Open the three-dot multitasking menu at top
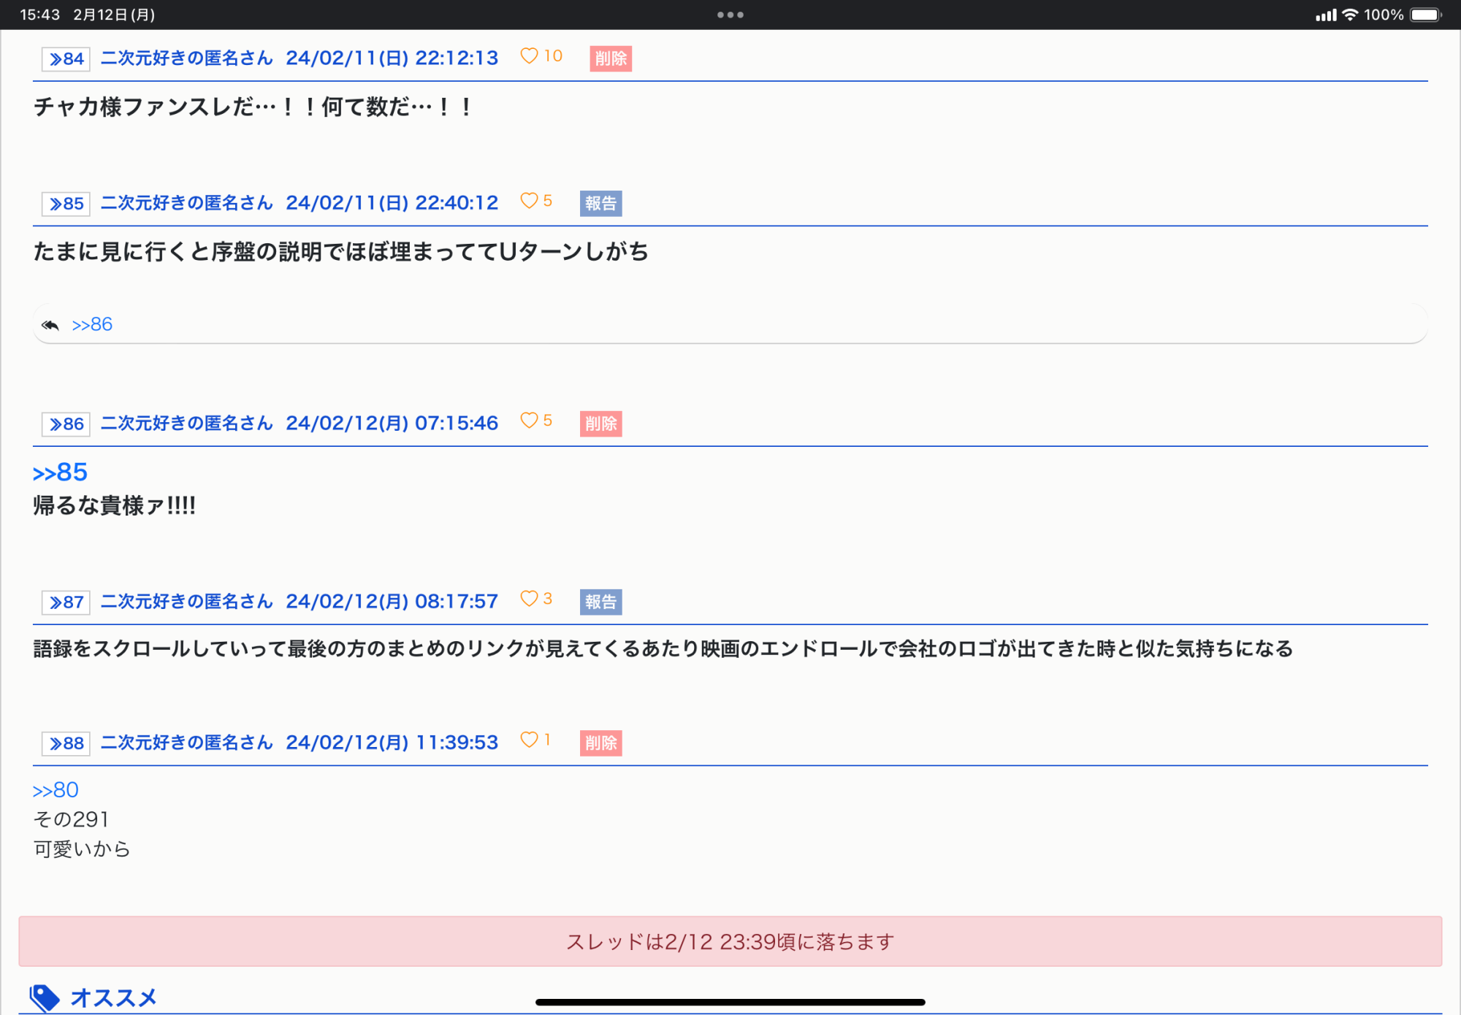The image size is (1461, 1015). [x=730, y=15]
